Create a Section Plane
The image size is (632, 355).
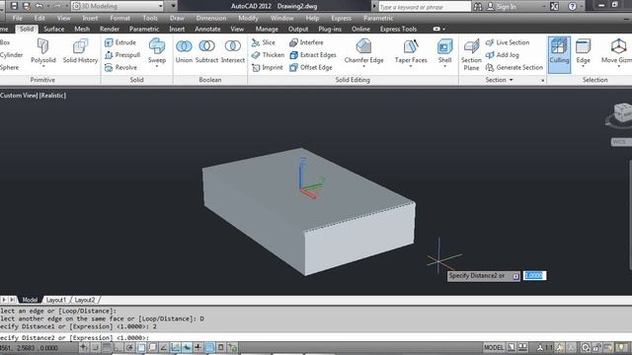(x=471, y=54)
